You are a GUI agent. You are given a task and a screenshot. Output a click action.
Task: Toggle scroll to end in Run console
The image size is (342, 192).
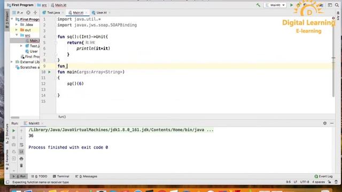21,151
